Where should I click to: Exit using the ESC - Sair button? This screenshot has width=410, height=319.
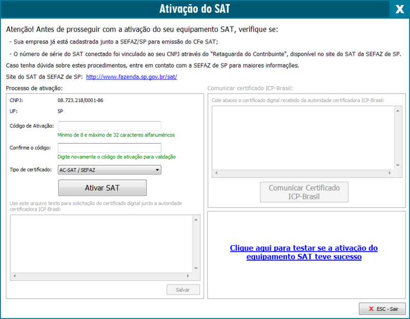(x=382, y=309)
